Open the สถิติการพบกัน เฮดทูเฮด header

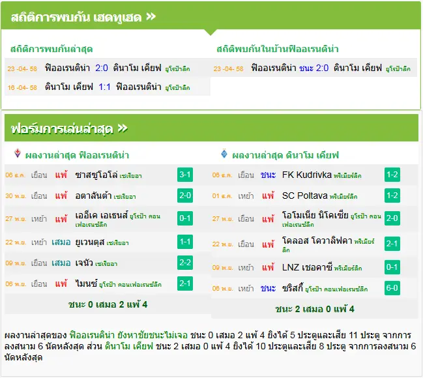click(x=211, y=16)
